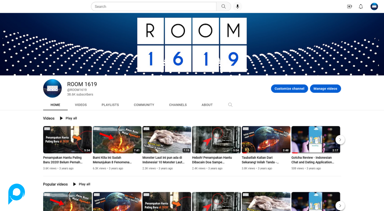Click the Customize channel button

click(289, 89)
